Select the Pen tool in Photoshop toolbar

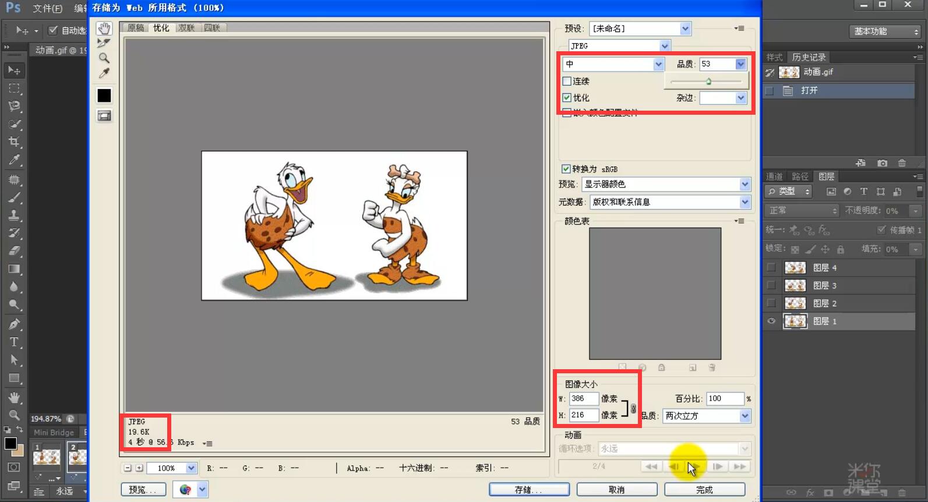[14, 324]
